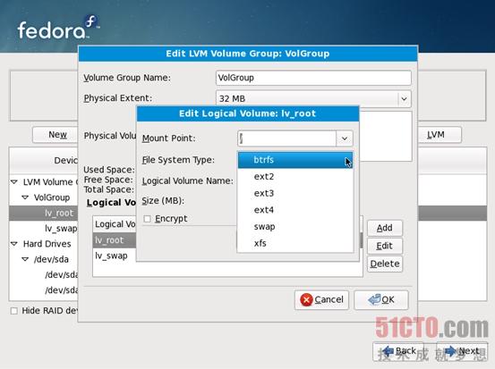495x369 pixels.
Task: Click the OK return arrow icon
Action: (374, 299)
